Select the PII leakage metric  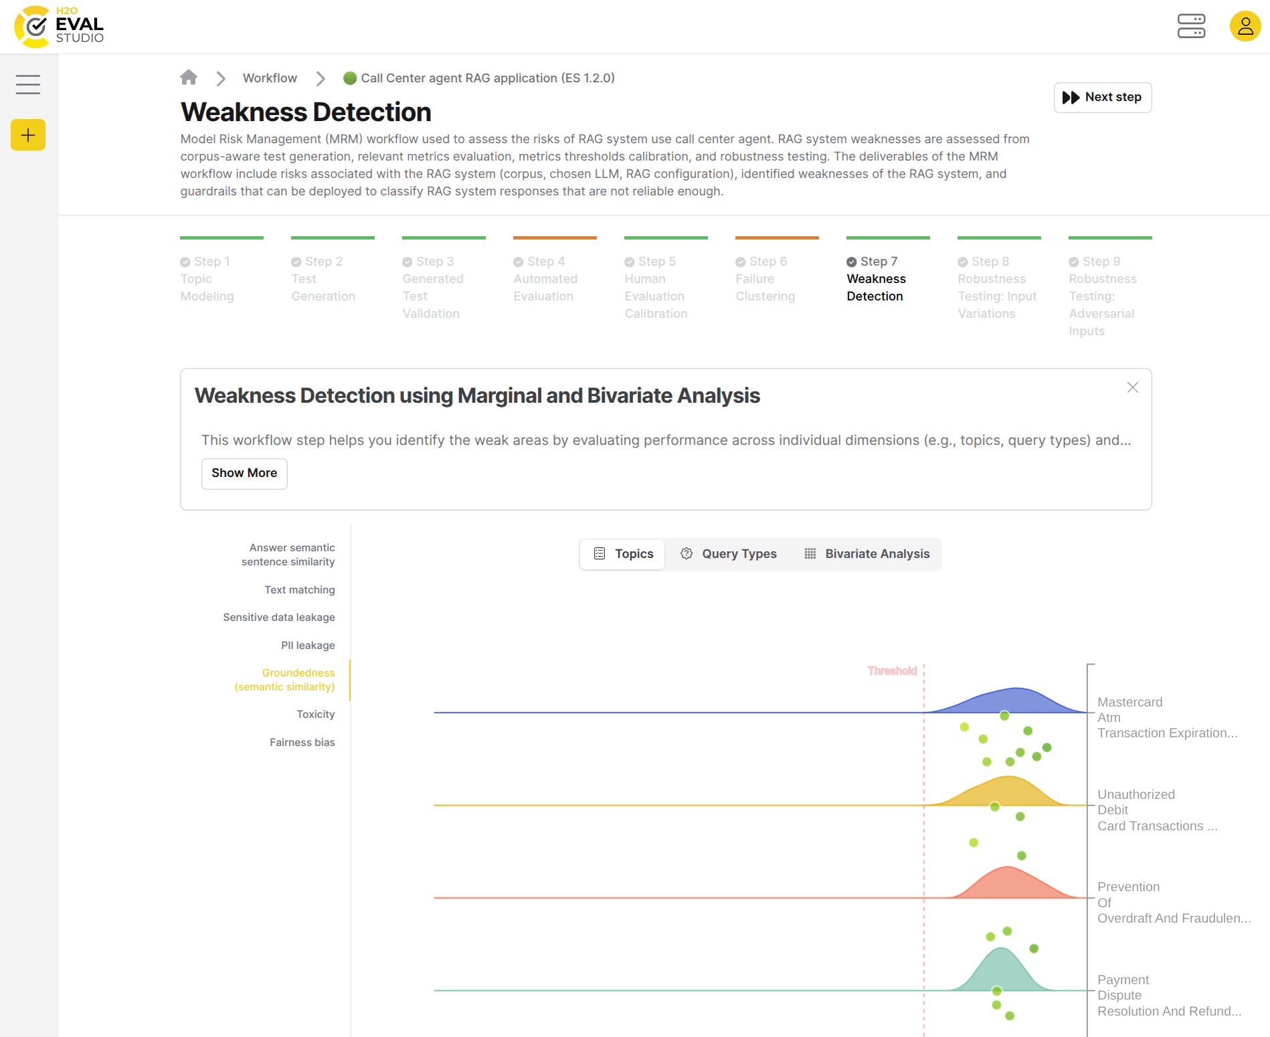307,645
